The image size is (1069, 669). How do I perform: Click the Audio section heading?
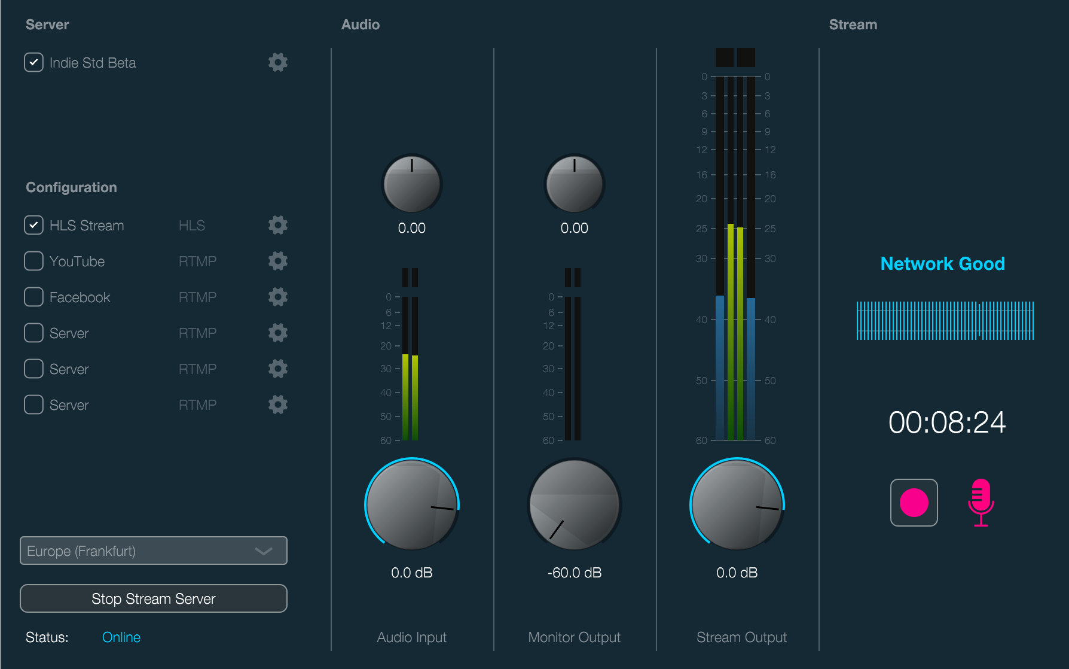pyautogui.click(x=361, y=25)
